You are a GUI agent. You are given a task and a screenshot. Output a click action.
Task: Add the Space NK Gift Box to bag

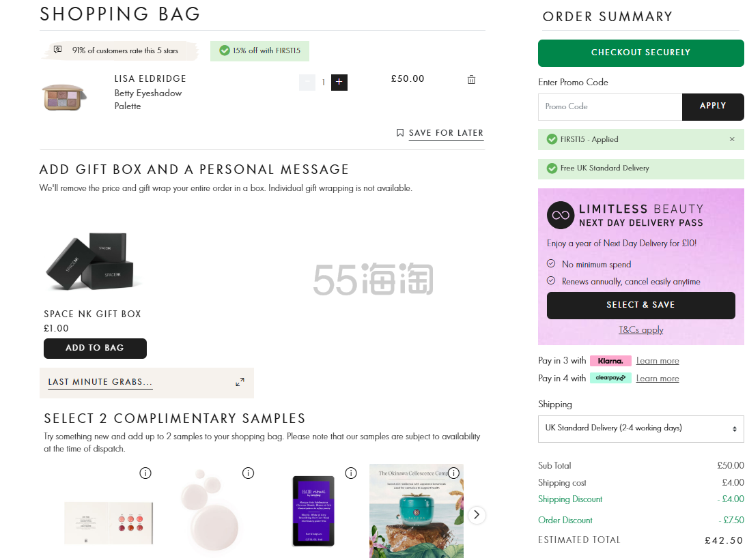(95, 348)
